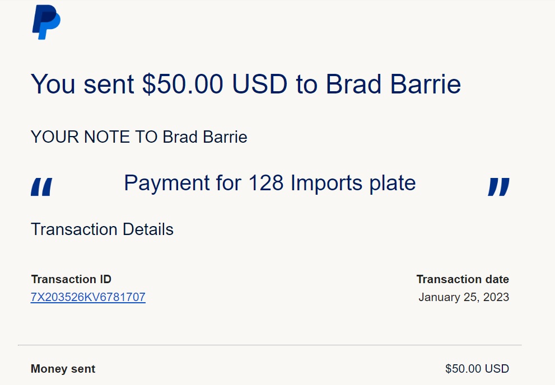Click "$50.00" in the main heading
The height and width of the screenshot is (385, 555).
(183, 84)
